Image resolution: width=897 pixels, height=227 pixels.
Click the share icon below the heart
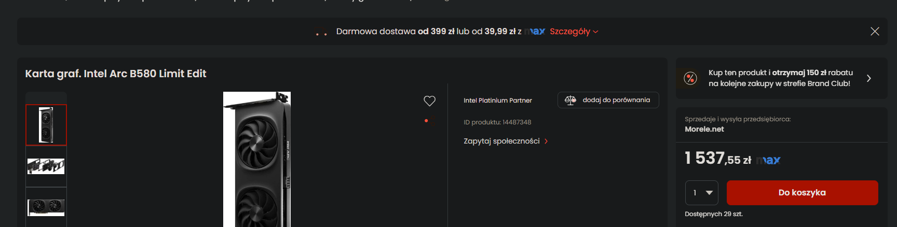429,121
